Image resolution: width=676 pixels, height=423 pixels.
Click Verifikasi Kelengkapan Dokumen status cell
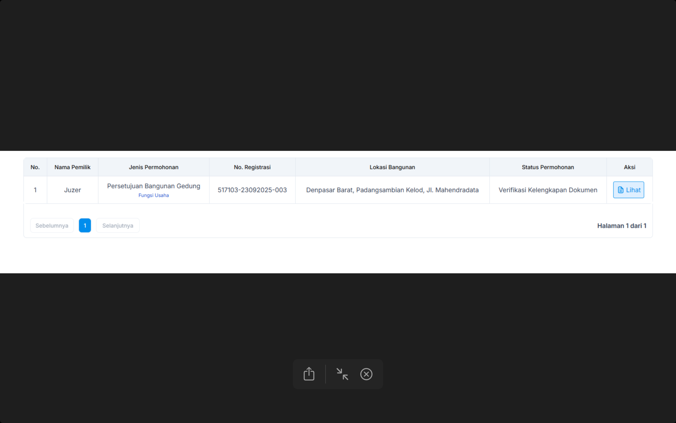point(548,190)
